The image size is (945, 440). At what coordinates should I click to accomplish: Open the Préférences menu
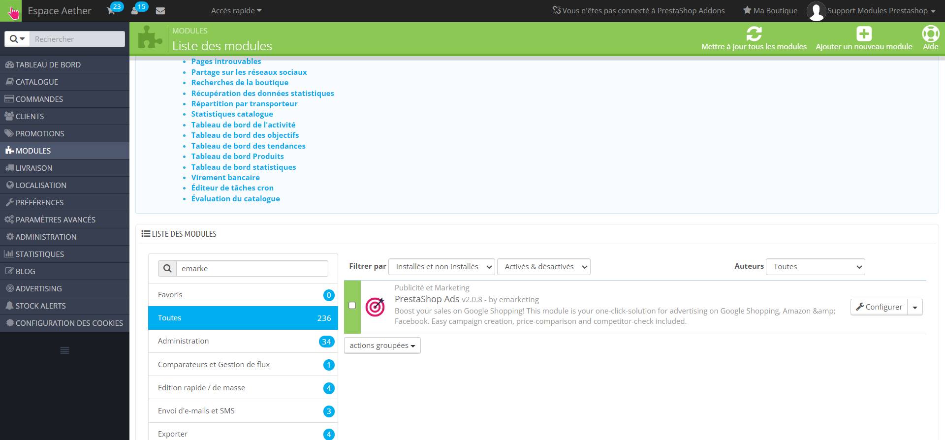(64, 202)
